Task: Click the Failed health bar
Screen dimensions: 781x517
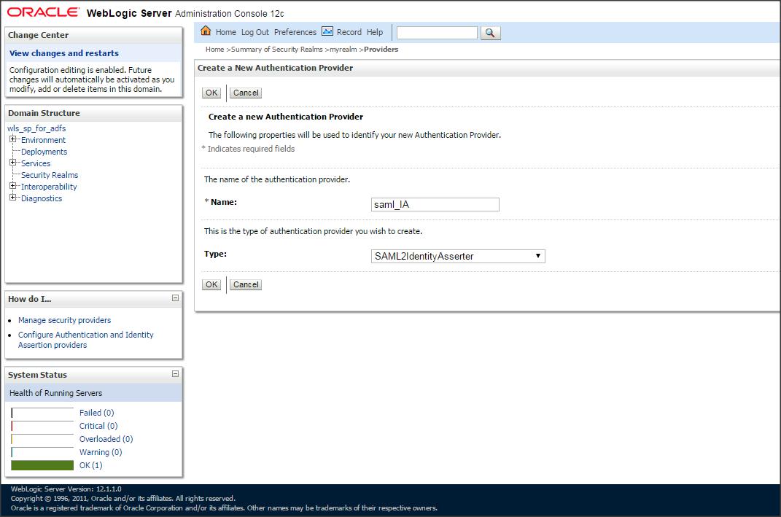Action: (x=42, y=413)
